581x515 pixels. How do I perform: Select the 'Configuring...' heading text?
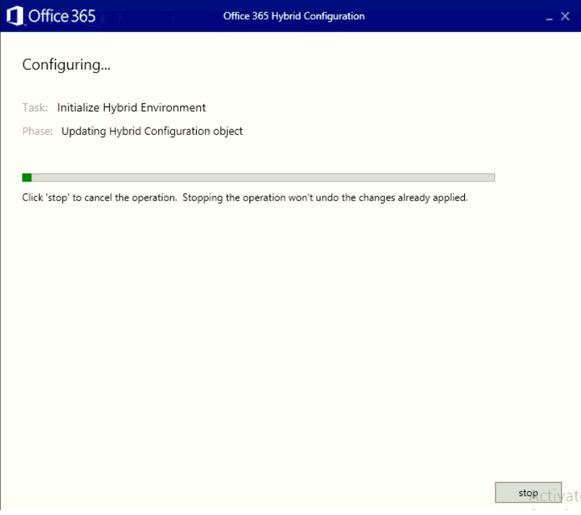66,65
